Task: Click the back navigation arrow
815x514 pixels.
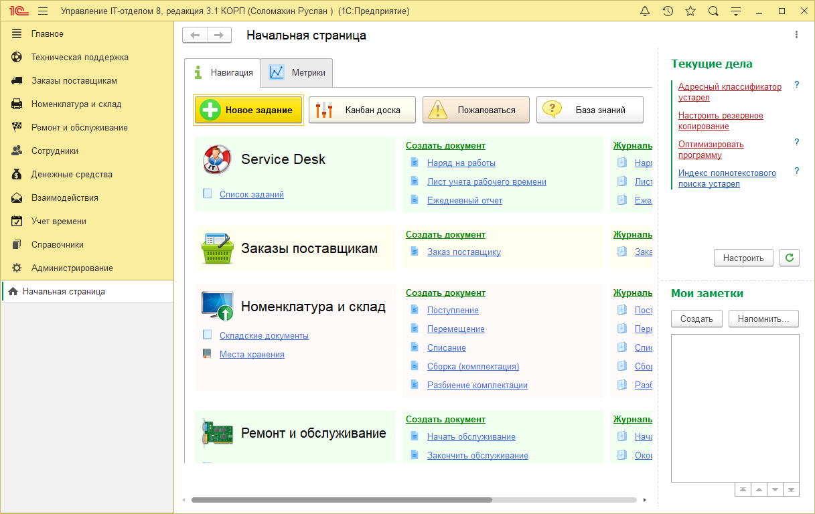Action: point(195,35)
